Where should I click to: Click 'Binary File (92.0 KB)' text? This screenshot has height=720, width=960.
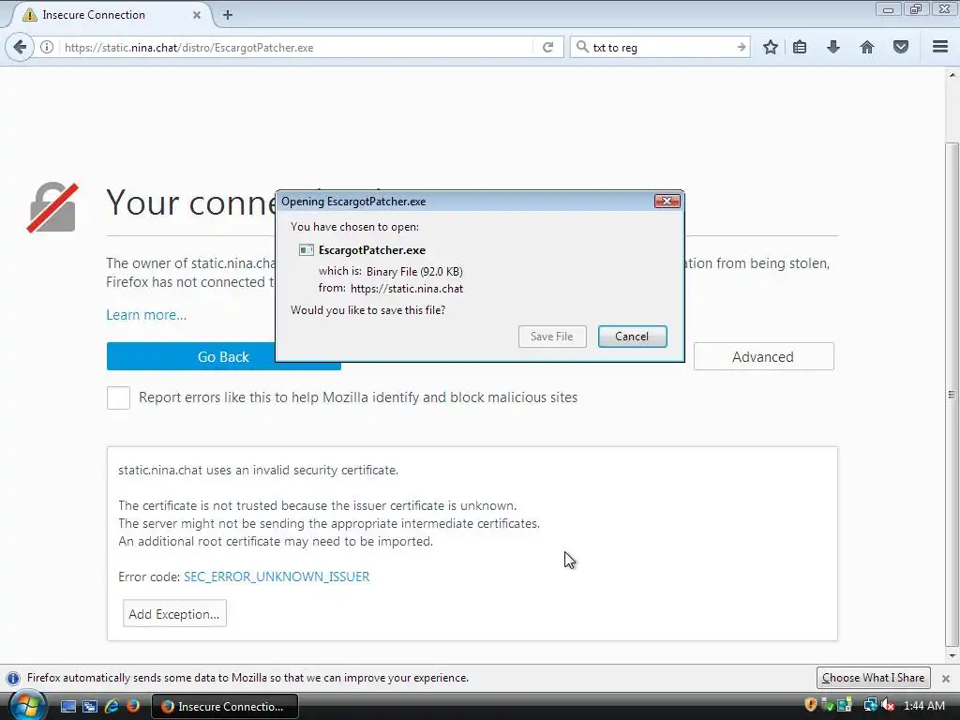414,271
